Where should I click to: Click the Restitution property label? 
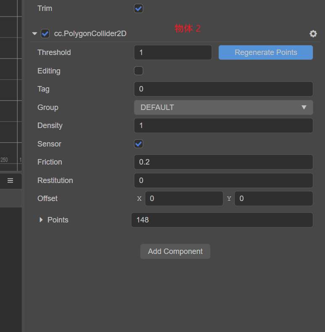[55, 180]
